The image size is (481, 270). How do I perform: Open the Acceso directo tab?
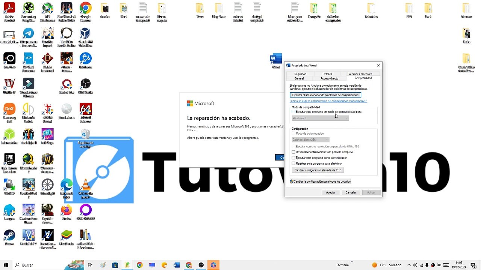330,78
